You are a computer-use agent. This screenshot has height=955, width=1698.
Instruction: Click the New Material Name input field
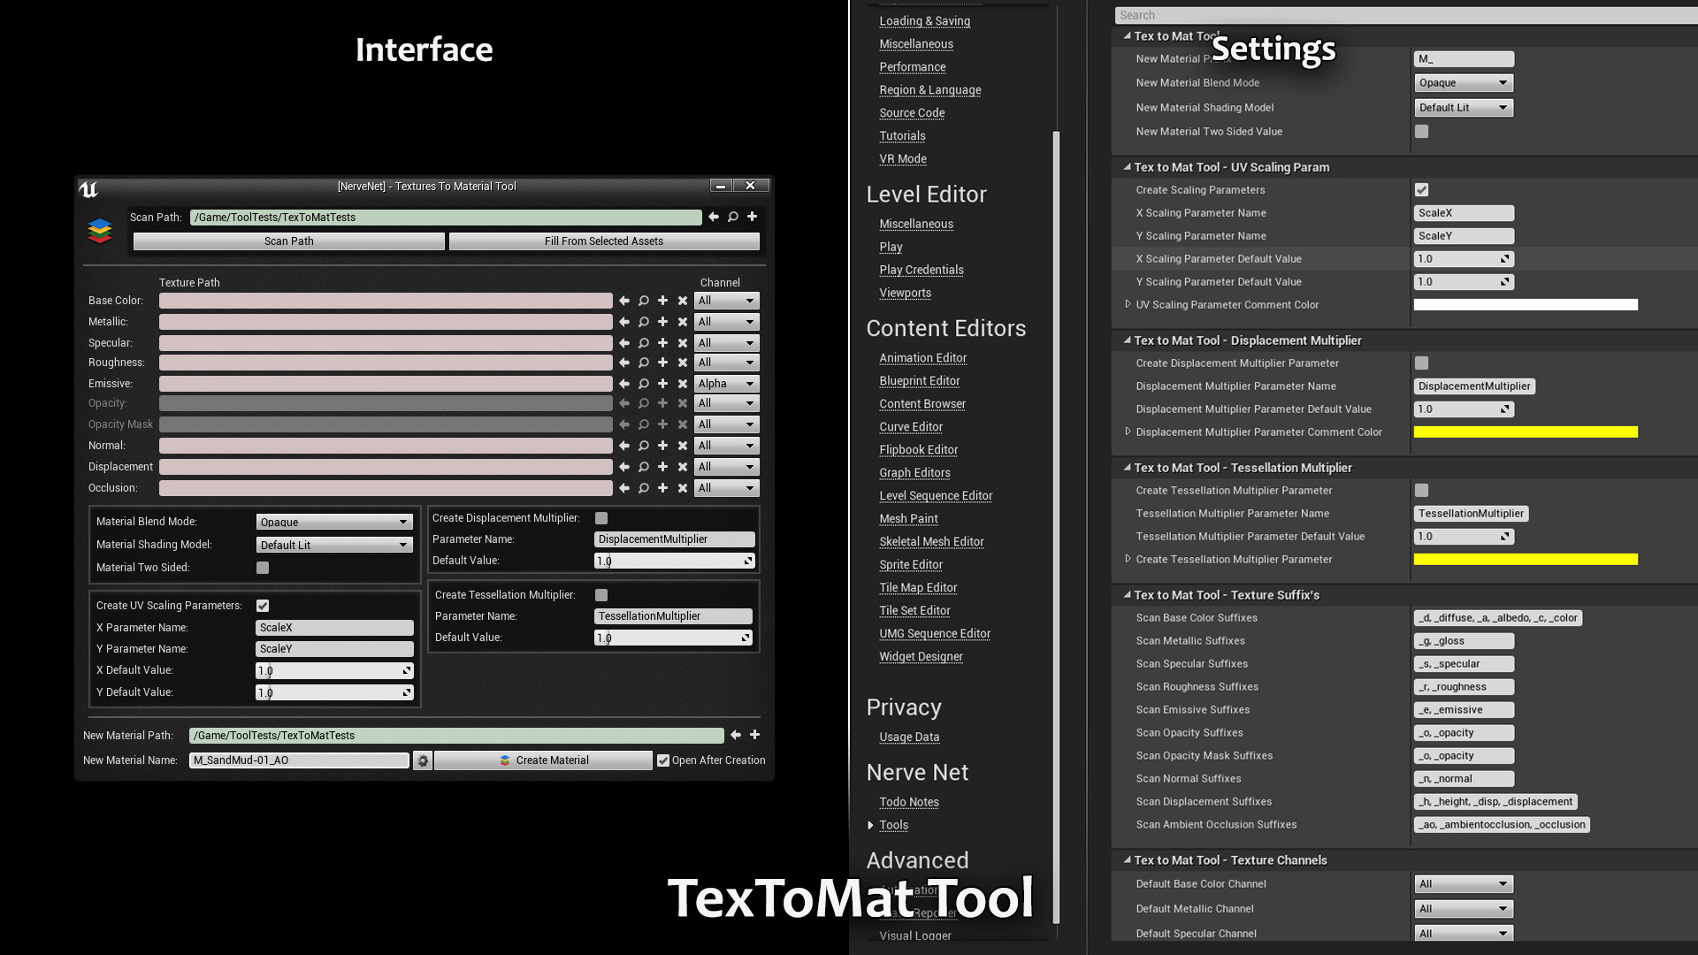pyautogui.click(x=299, y=760)
